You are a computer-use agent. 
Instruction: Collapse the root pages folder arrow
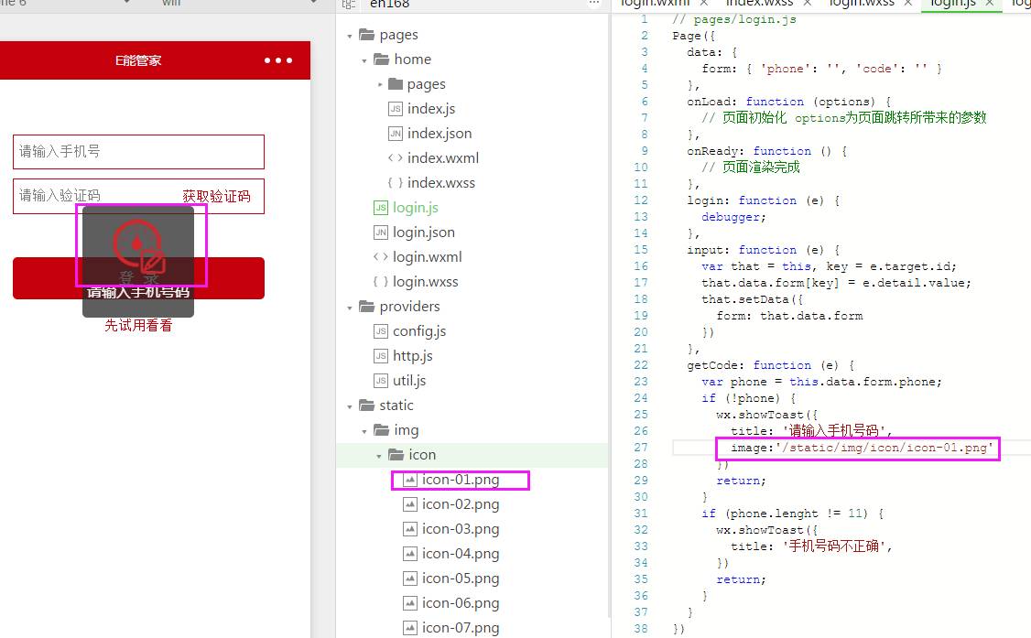click(x=350, y=36)
